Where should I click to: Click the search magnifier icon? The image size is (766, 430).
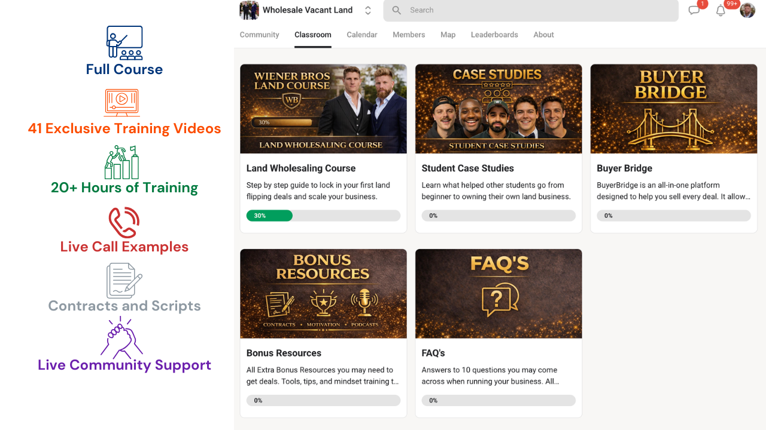coord(397,10)
